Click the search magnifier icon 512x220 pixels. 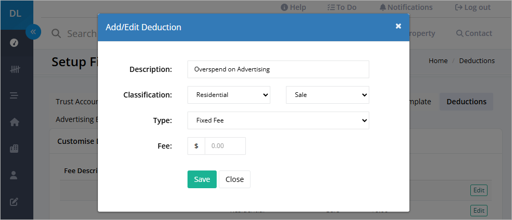[56, 33]
